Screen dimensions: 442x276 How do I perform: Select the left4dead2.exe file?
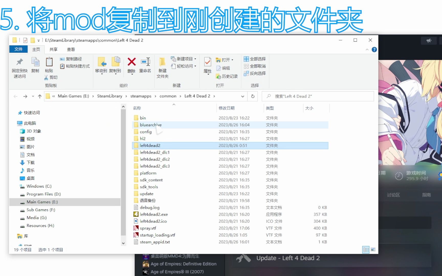pos(154,214)
